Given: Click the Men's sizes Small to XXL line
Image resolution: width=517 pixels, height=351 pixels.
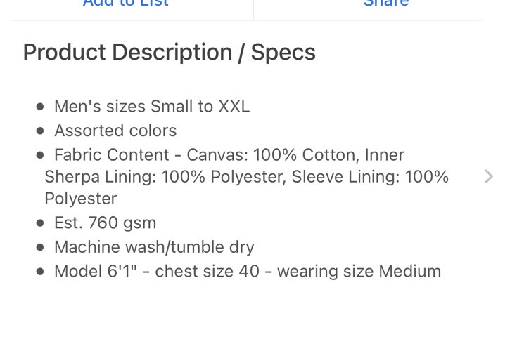Looking at the screenshot, I should 152,107.
